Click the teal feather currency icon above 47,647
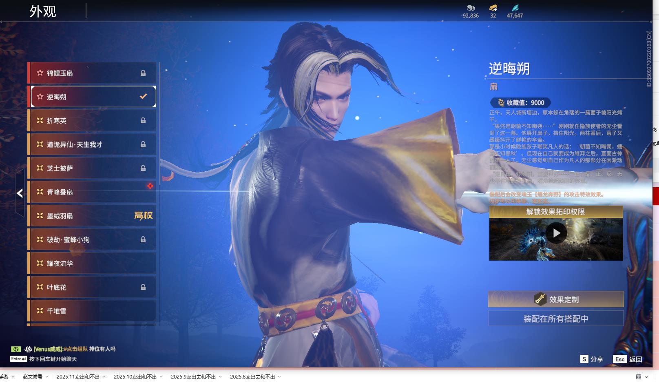 (x=515, y=8)
